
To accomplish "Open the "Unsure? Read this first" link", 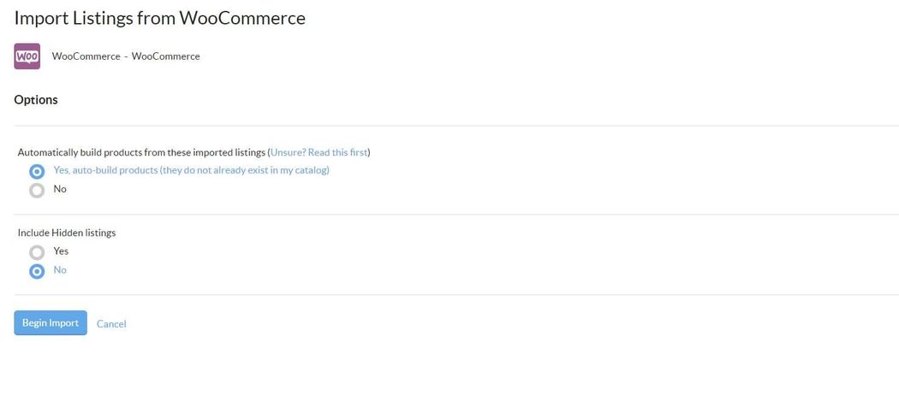I will [x=319, y=152].
